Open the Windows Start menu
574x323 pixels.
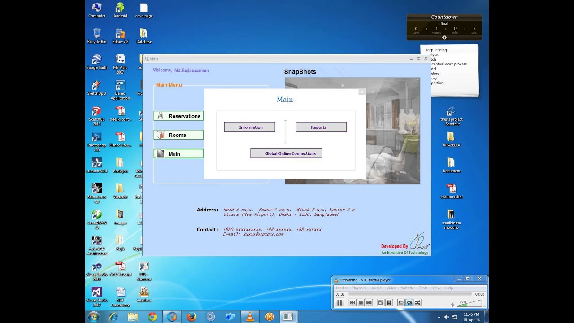click(94, 317)
